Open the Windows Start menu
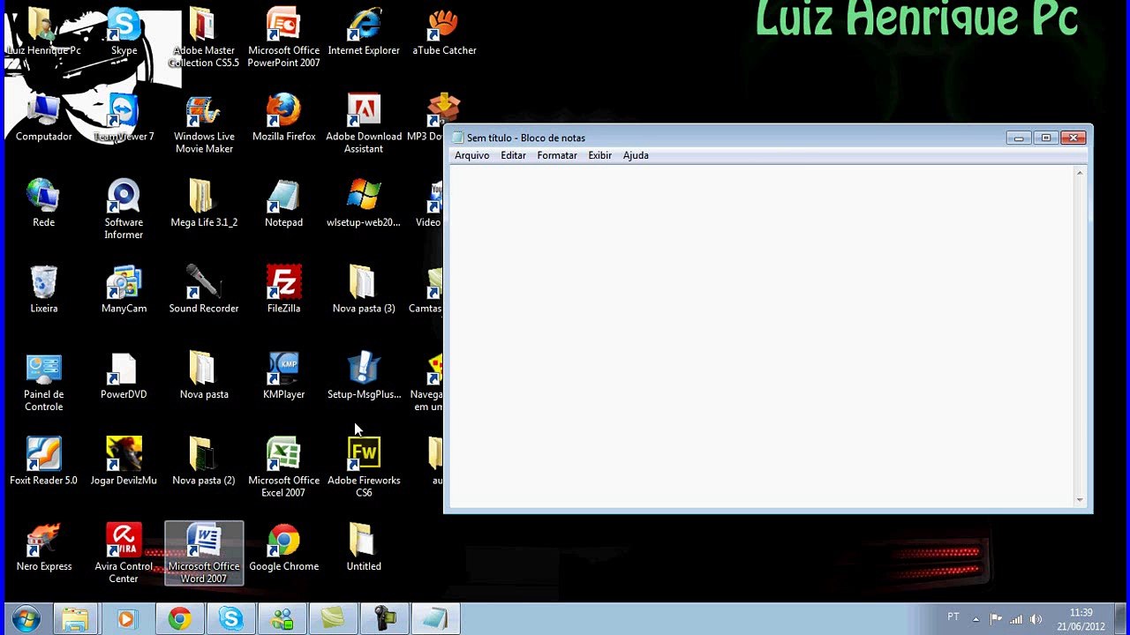 point(26,619)
